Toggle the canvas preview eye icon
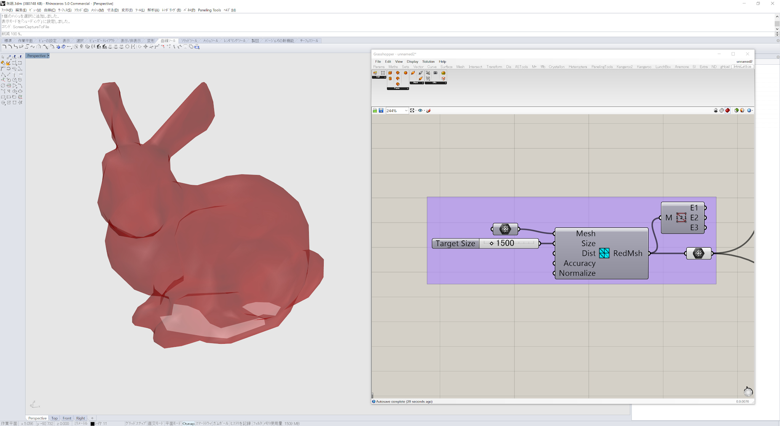Image resolution: width=780 pixels, height=426 pixels. [420, 111]
